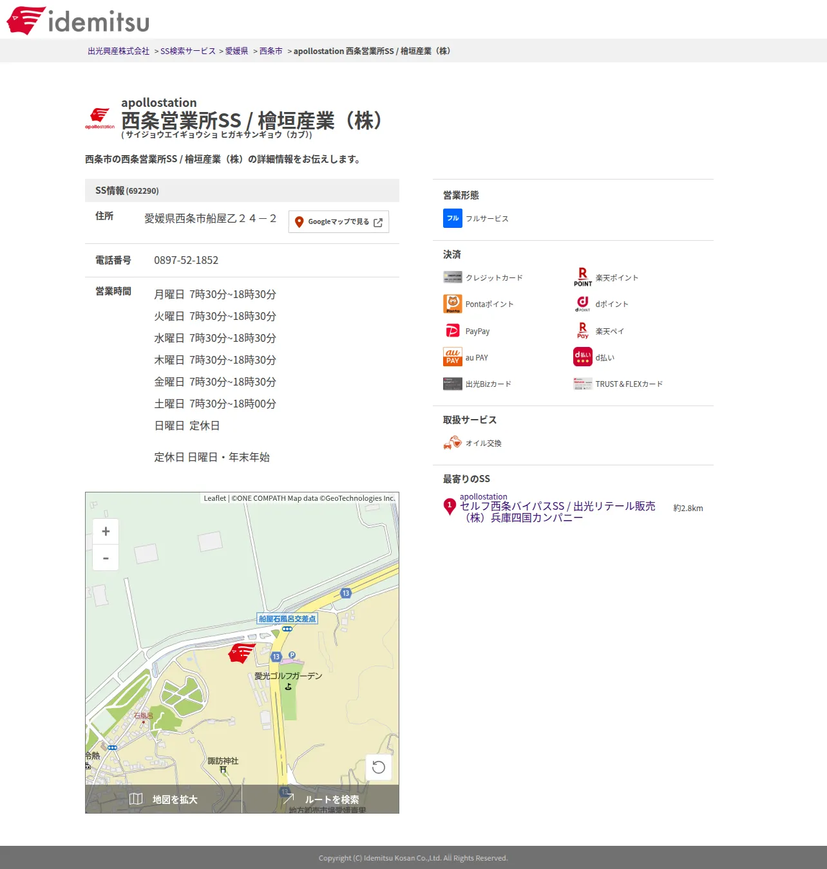Click the dポイント icon
Image resolution: width=827 pixels, height=869 pixels.
pyautogui.click(x=583, y=304)
